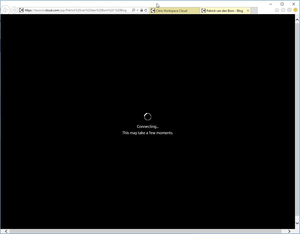The width and height of the screenshot is (300, 234).
Task: Click the vertical scrollbar down arrow
Action: [x=297, y=223]
